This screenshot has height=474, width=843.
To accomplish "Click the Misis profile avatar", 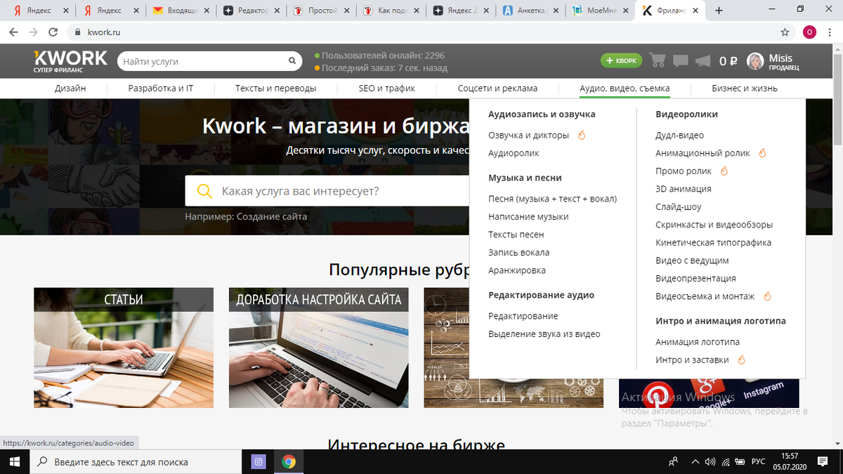I will [x=755, y=61].
